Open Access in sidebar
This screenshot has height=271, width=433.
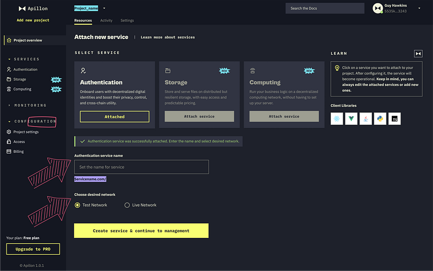(19, 141)
